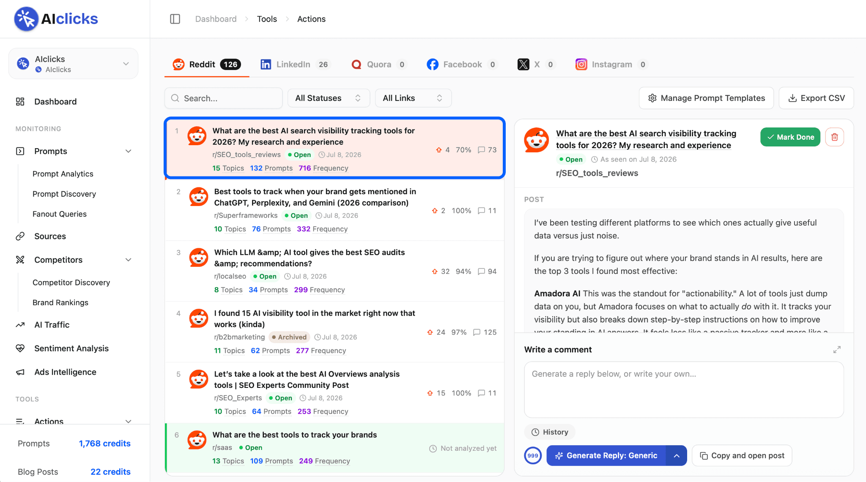
Task: Click Reddit avatar in post detail header
Action: point(537,140)
